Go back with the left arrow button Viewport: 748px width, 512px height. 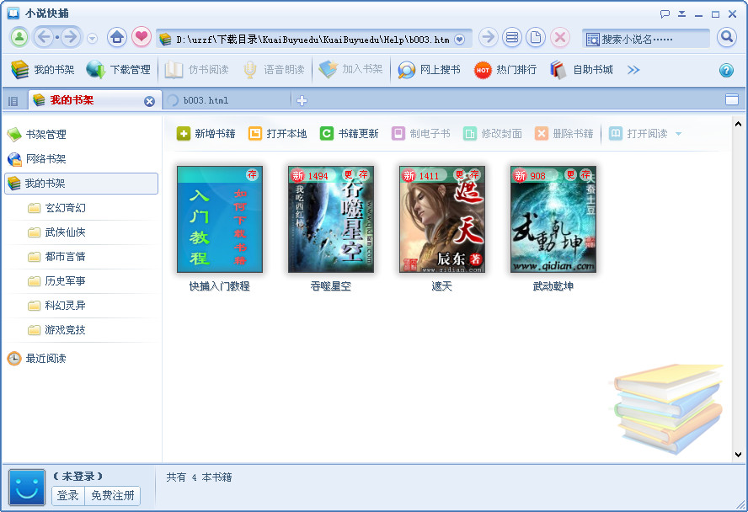point(44,37)
